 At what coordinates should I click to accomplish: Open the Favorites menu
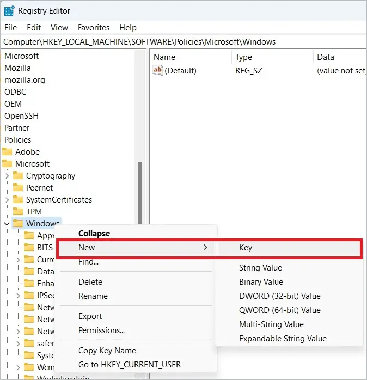point(93,27)
